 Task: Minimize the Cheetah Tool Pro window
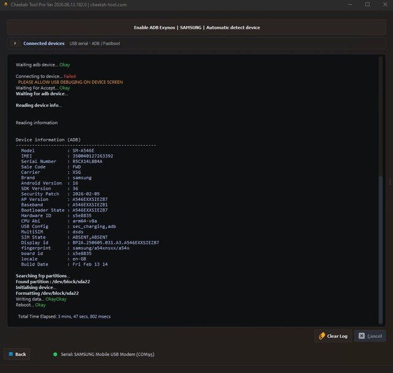(x=350, y=4)
